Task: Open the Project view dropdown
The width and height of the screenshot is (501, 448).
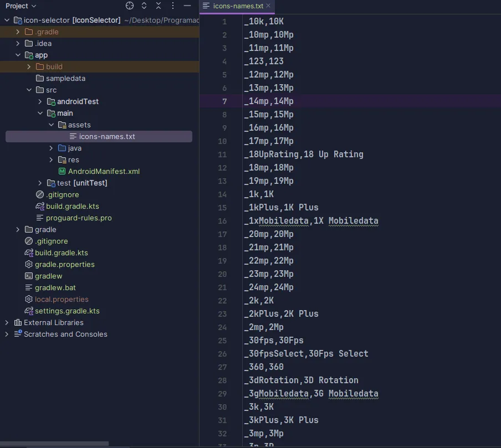Action: 21,6
